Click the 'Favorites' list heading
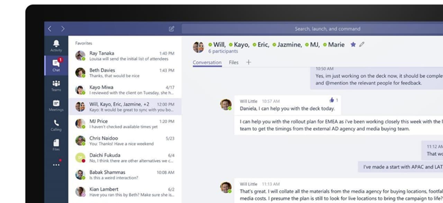Screen dimensions: 443x203 (83, 43)
